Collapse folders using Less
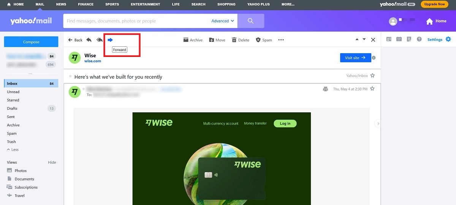This screenshot has height=205, width=456. point(13,150)
